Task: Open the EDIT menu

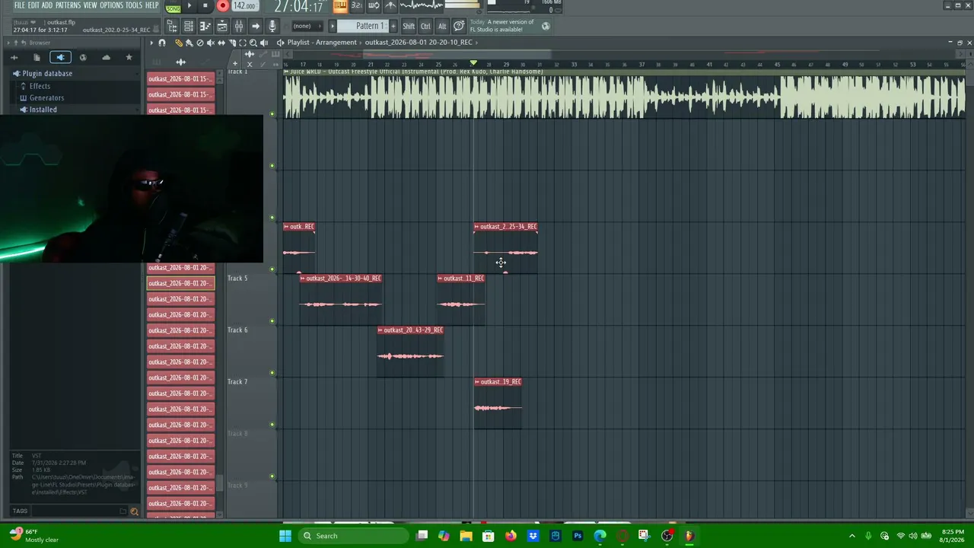Action: click(x=33, y=5)
